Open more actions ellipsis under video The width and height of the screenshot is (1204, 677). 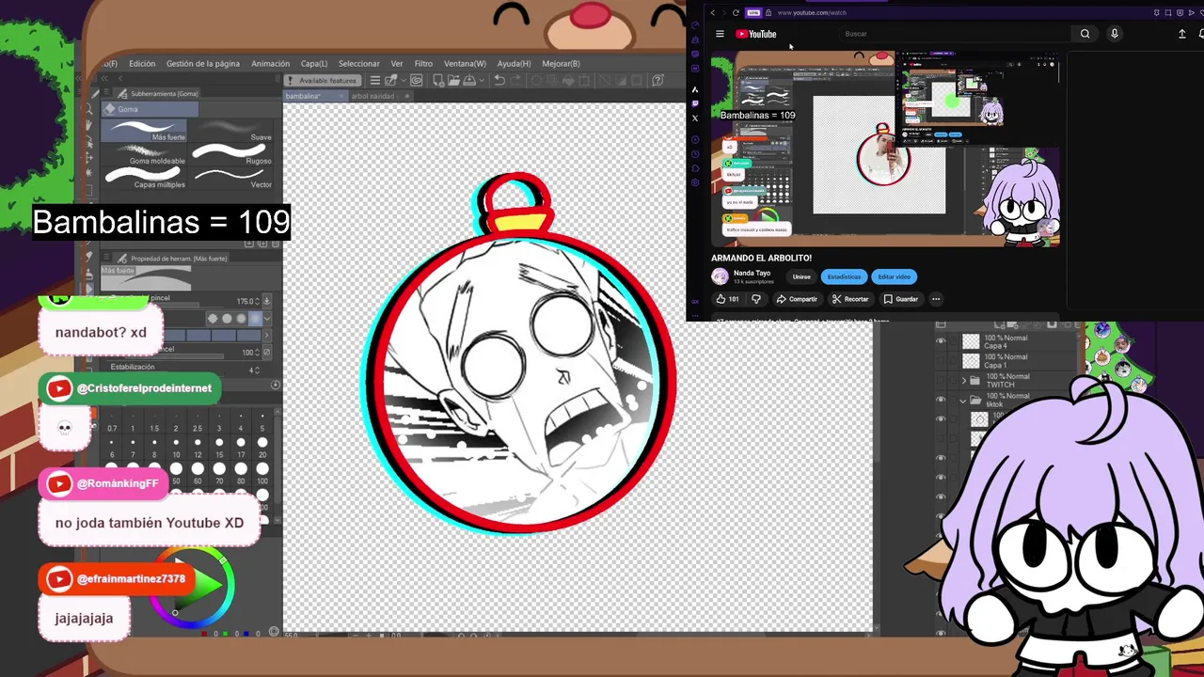pyautogui.click(x=936, y=299)
